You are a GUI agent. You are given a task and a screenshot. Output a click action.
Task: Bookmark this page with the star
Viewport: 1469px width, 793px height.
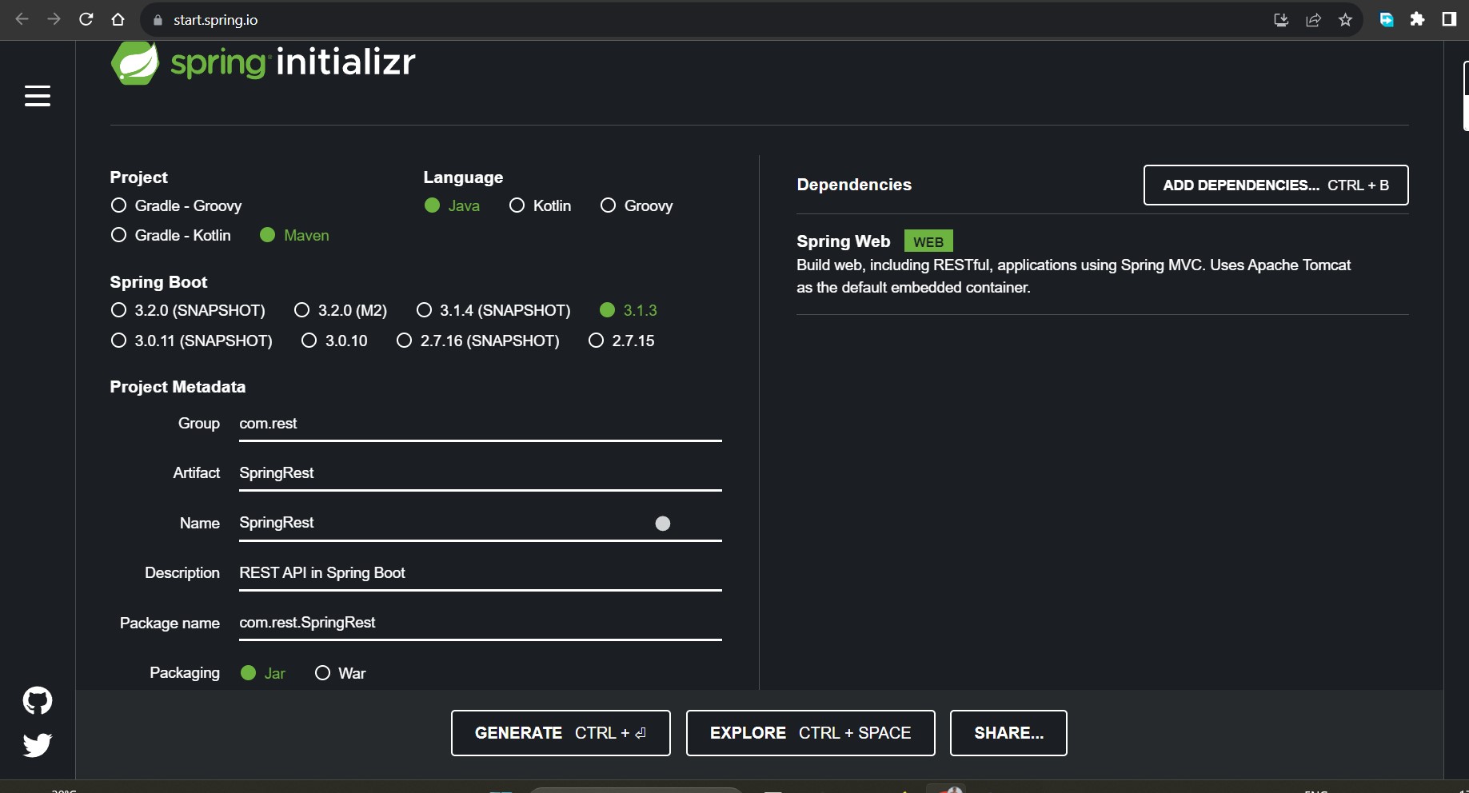[x=1345, y=20]
